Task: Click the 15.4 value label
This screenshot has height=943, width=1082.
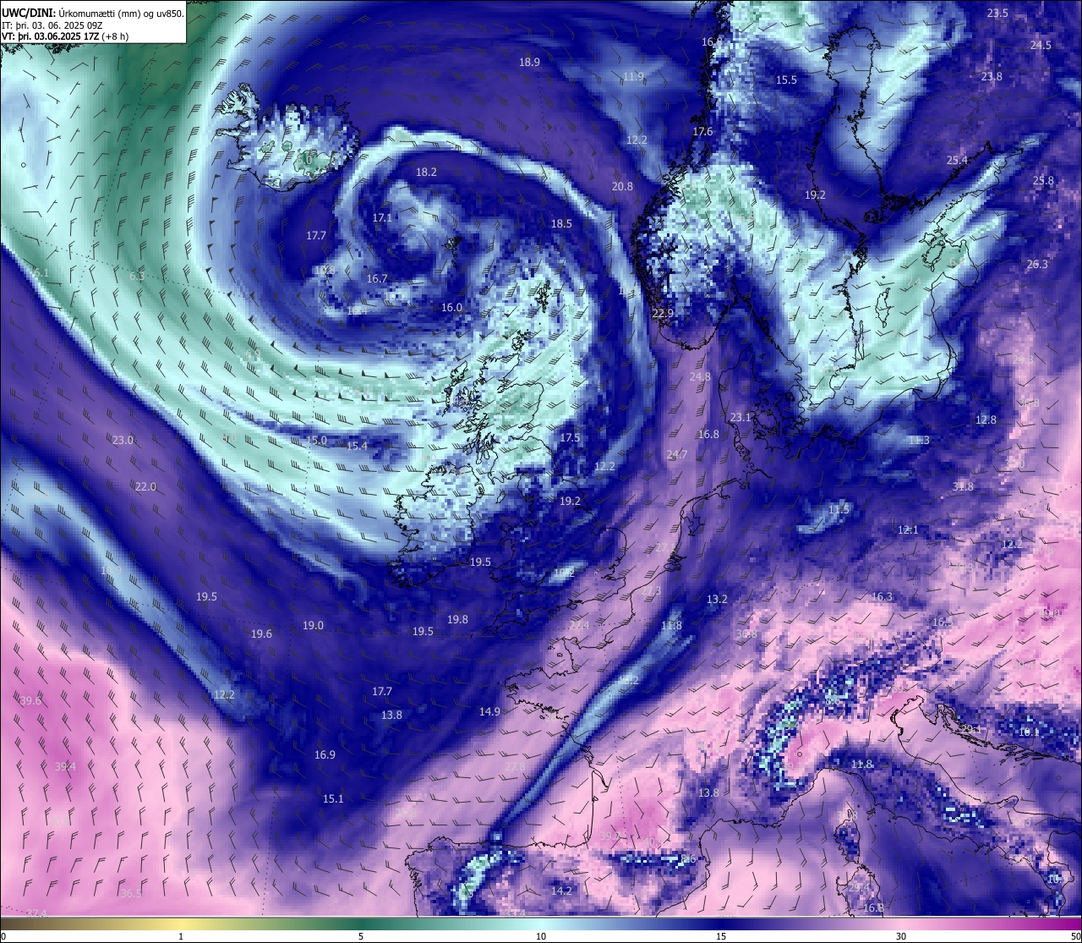Action: [x=357, y=446]
